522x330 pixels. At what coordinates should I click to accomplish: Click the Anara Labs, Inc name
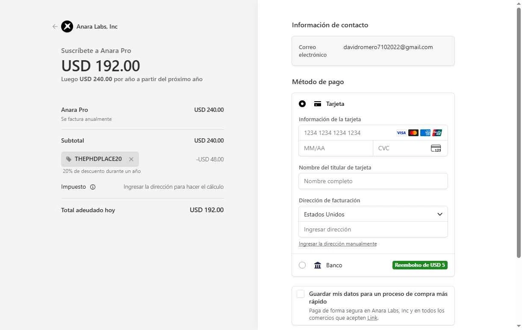(x=97, y=26)
